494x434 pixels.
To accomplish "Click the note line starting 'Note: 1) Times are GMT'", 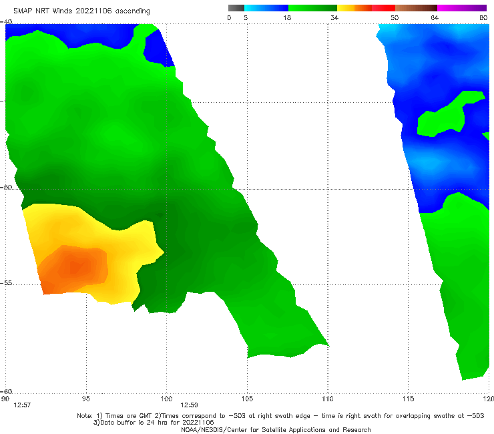I will [280, 416].
